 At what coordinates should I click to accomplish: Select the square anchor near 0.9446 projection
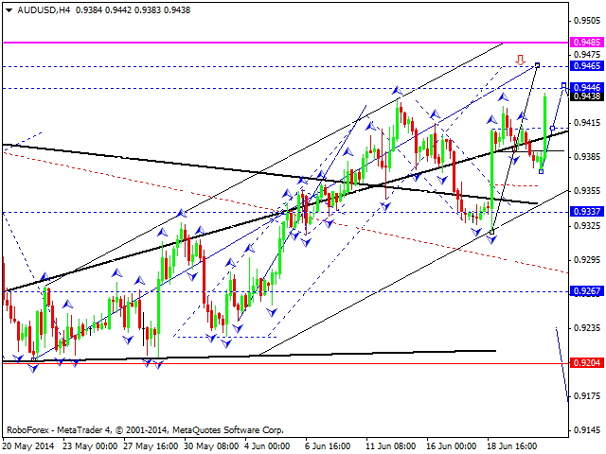tap(564, 85)
